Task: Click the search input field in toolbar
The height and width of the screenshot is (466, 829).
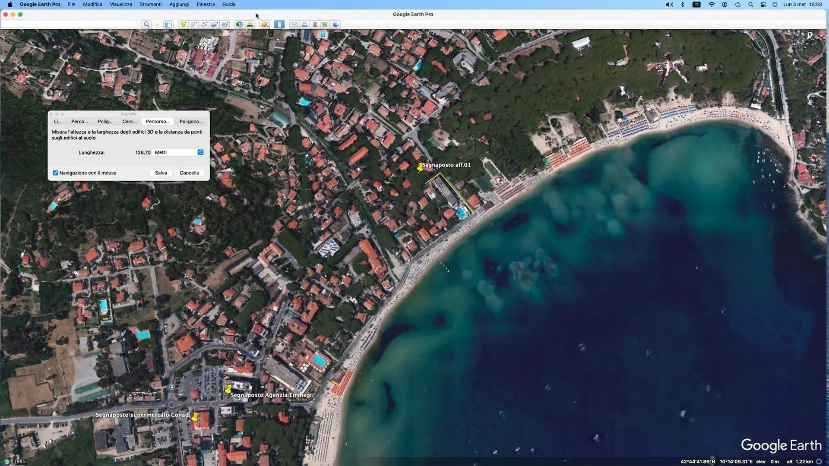Action: pyautogui.click(x=69, y=25)
